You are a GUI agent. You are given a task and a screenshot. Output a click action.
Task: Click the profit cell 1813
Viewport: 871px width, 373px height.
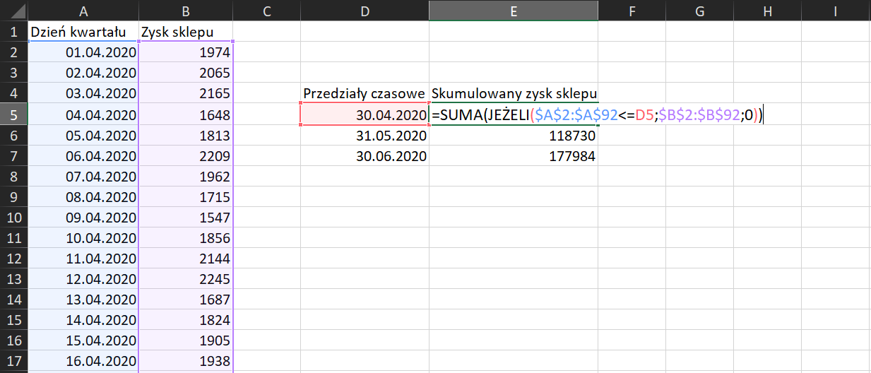(186, 135)
